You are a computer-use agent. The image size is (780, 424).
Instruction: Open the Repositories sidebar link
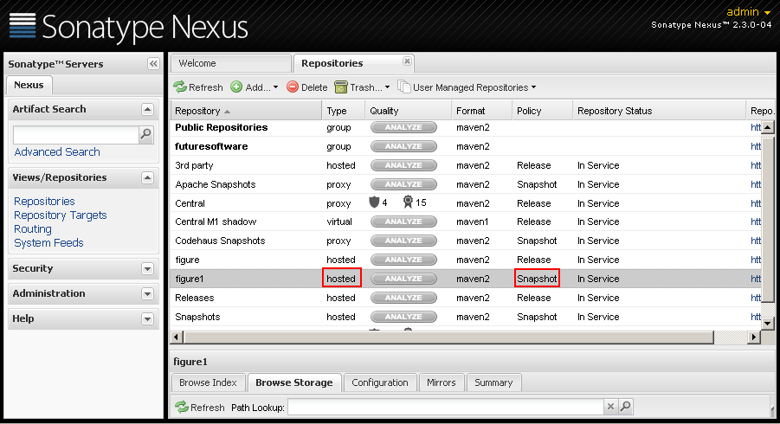(x=44, y=202)
